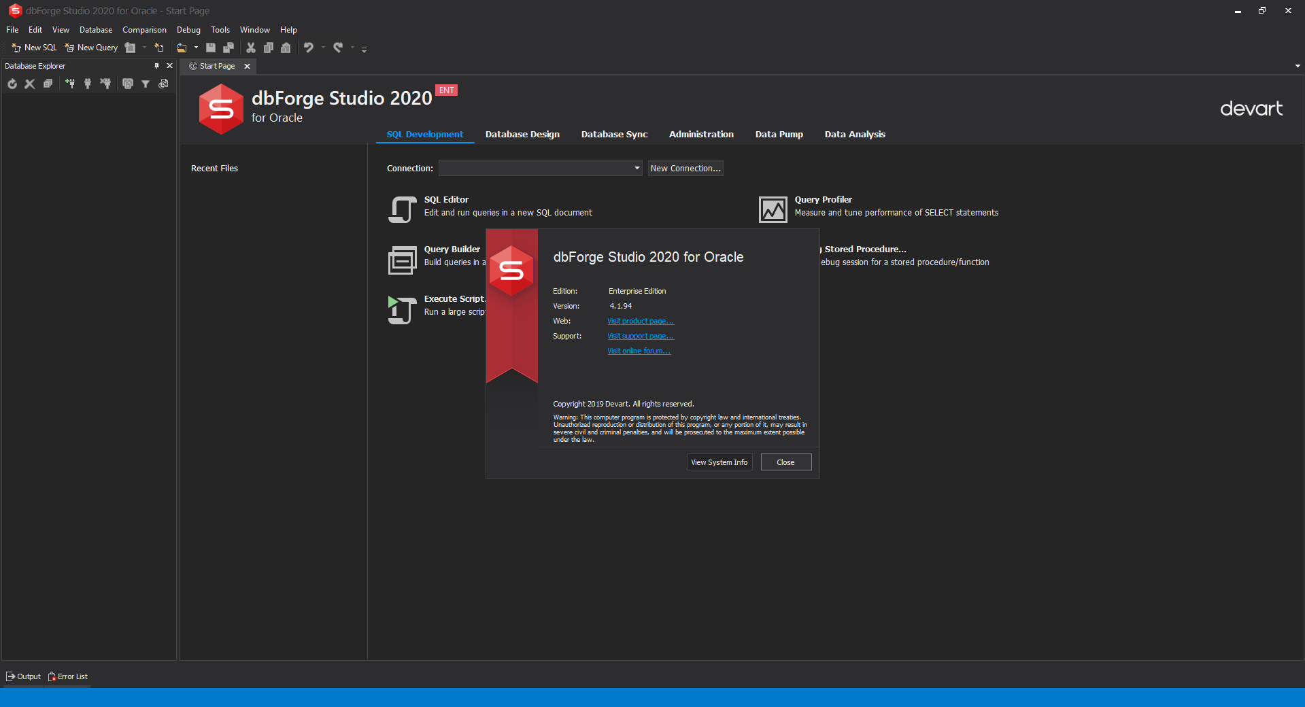The height and width of the screenshot is (707, 1305).
Task: Click the Redo arrow icon
Action: tap(338, 48)
